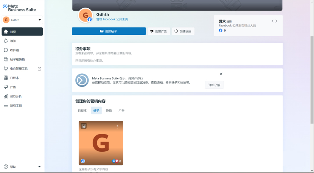Open the 日程本 planner grid icon
This screenshot has width=314, height=173.
[6, 78]
